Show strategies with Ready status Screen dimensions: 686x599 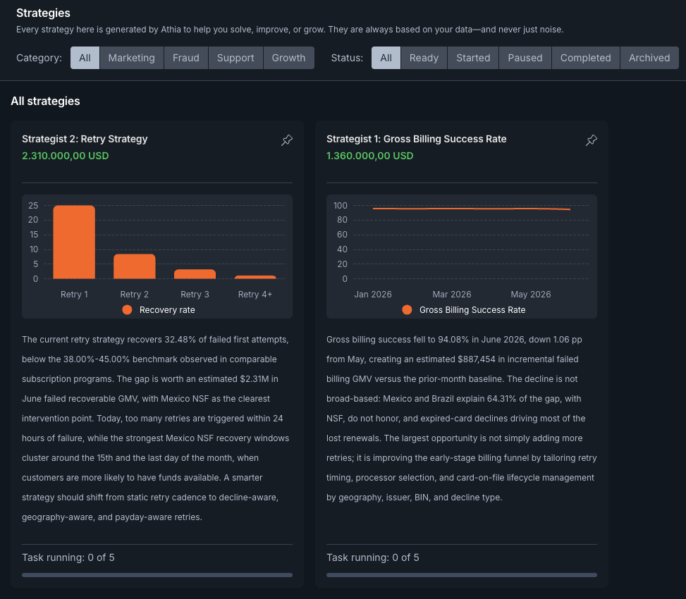(424, 58)
